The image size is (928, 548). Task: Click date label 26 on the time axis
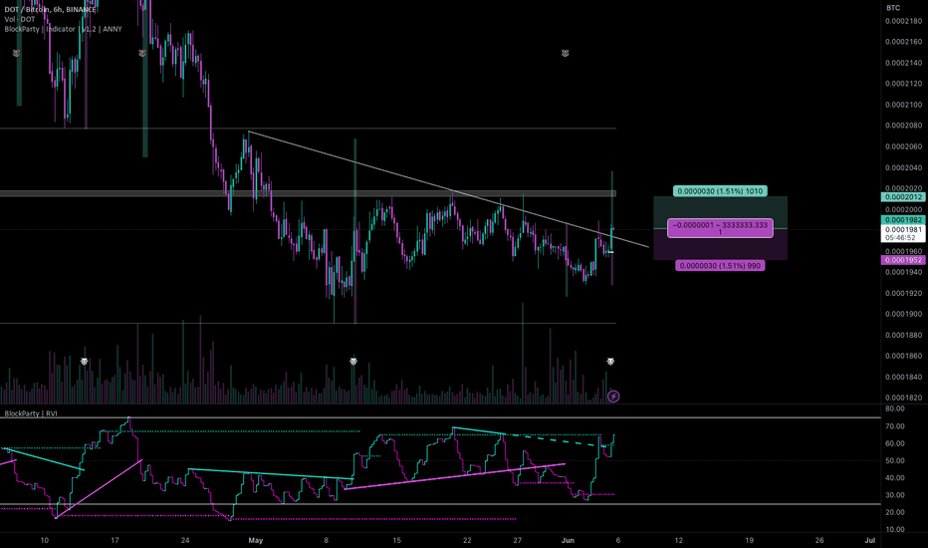point(819,540)
